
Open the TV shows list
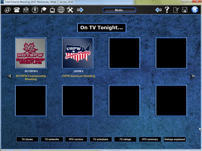pyautogui.click(x=27, y=139)
